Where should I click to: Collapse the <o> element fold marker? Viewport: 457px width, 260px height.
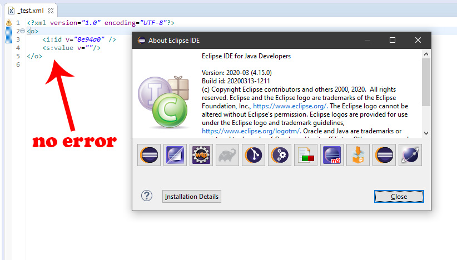[x=22, y=31]
